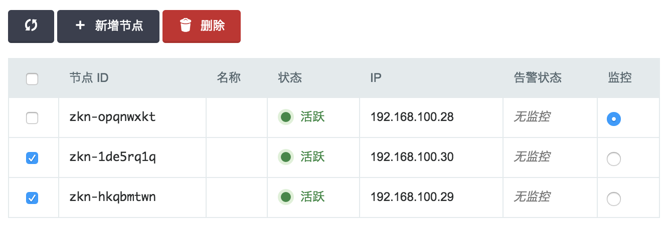Click the 告警状态 column header
Viewport: 670px width, 227px height.
(538, 78)
